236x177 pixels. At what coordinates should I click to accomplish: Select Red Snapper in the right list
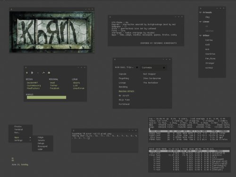pyautogui.click(x=149, y=74)
